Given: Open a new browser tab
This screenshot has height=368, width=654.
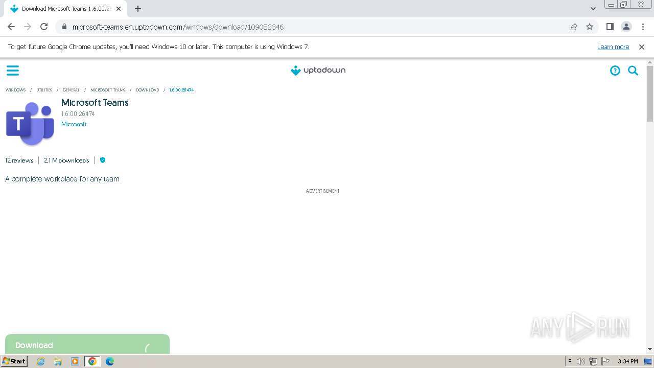Looking at the screenshot, I should pyautogui.click(x=137, y=9).
